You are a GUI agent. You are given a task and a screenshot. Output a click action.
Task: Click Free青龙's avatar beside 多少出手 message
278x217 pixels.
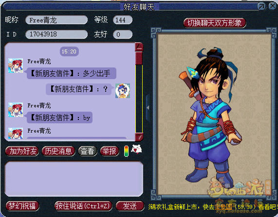click(x=16, y=66)
